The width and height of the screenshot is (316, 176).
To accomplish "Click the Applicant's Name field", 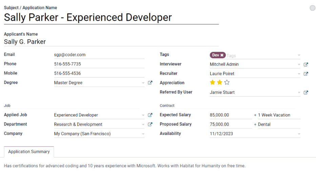I will coord(111,42).
